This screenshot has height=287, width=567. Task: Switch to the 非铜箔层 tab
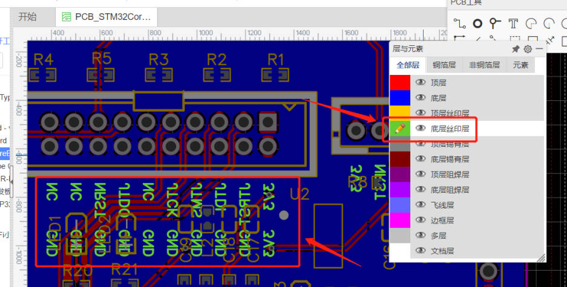(x=484, y=65)
